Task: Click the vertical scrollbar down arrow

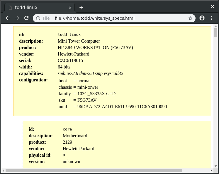Action: 216,166
